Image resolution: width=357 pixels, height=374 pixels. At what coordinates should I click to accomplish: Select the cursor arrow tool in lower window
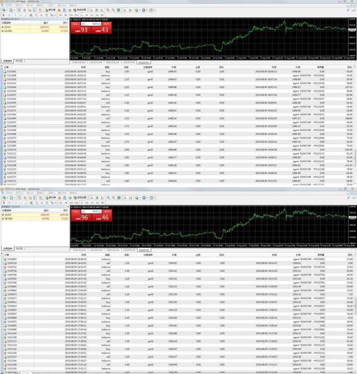point(4,202)
